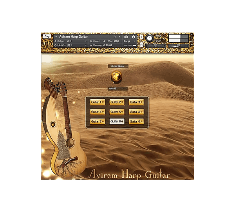This screenshot has width=235, height=213.
Task: Show the instrument info icon
Action: click(x=134, y=37)
